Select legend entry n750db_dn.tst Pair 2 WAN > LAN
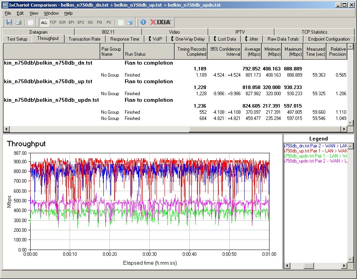Image resolution: width=357 pixels, height=279 pixels. pos(316,145)
